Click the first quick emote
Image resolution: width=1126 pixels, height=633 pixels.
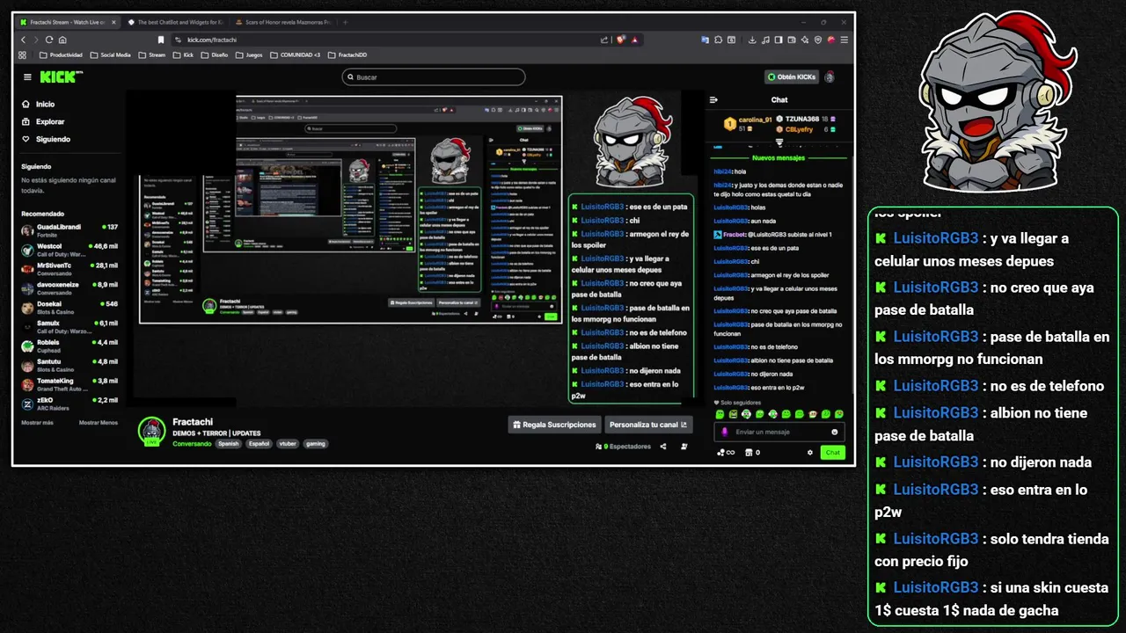click(x=720, y=414)
